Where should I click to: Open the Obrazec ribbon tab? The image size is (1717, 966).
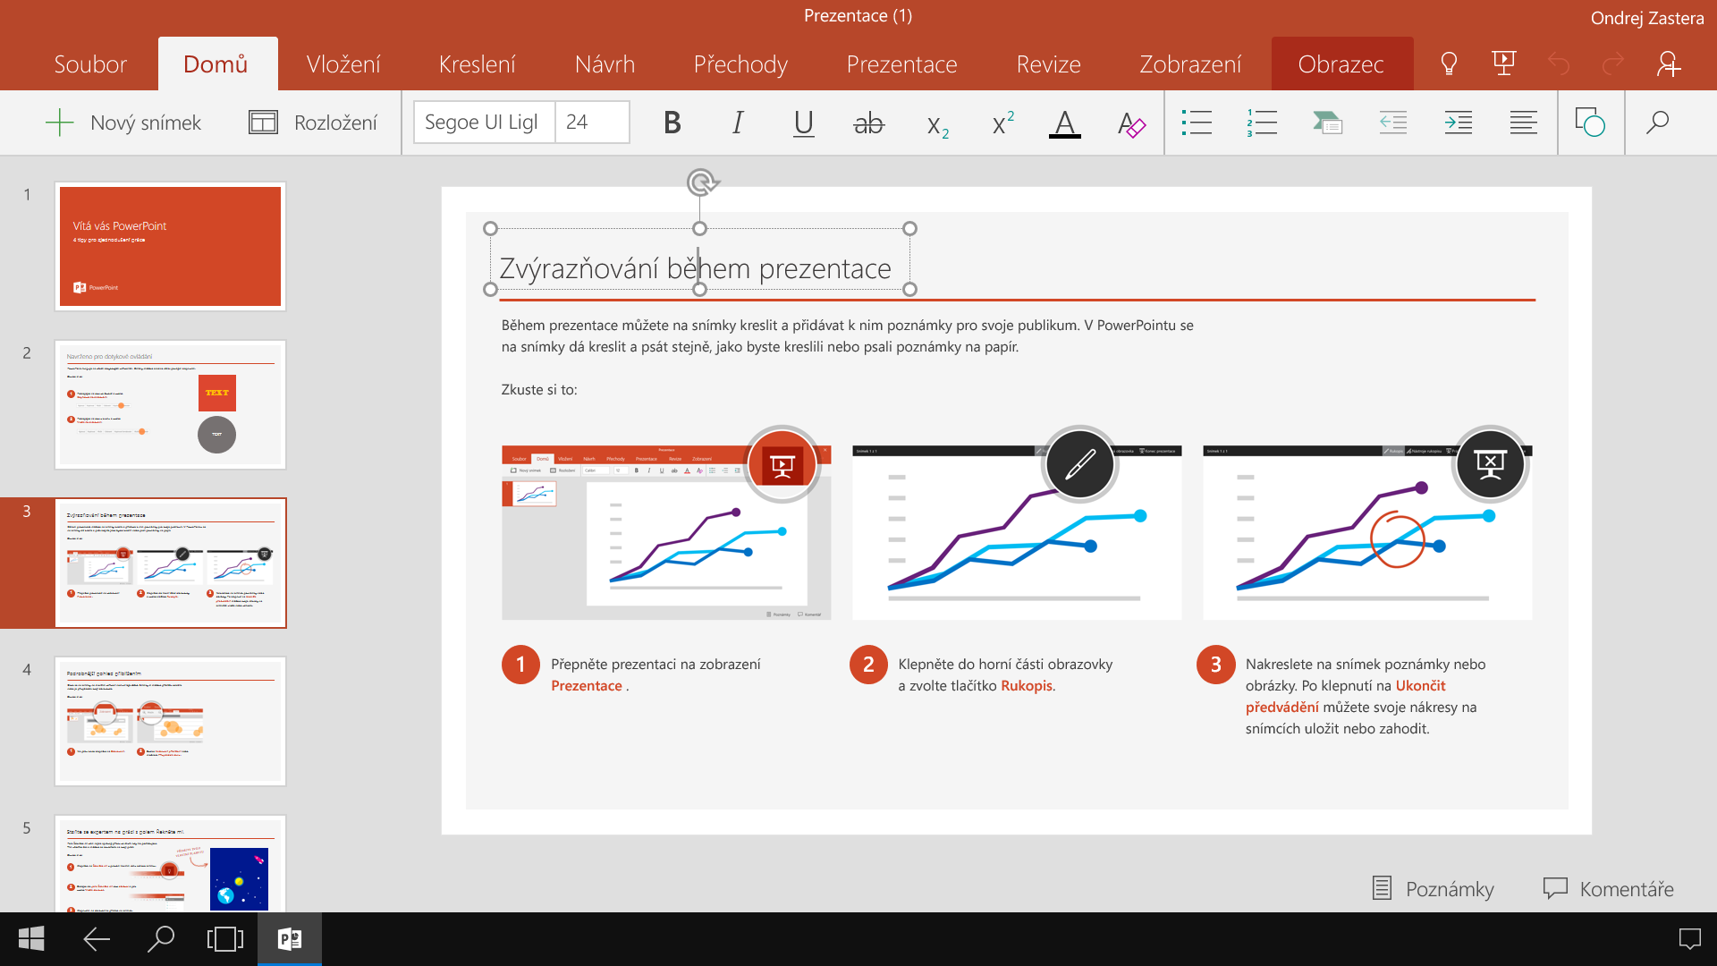tap(1342, 63)
